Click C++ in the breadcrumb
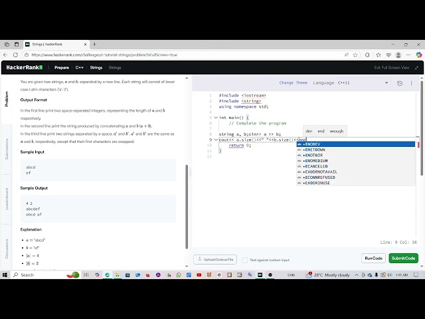The height and width of the screenshot is (319, 425). (x=80, y=68)
